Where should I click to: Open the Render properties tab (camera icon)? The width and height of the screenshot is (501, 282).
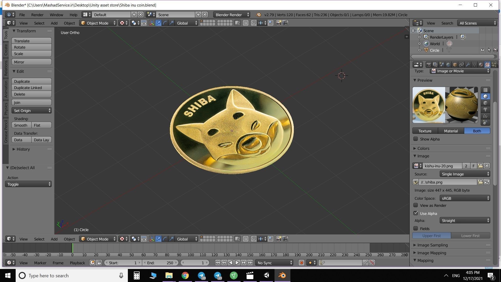click(x=428, y=64)
